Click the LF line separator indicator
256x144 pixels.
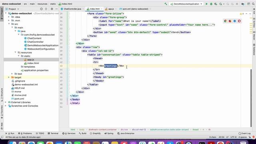[227, 137]
